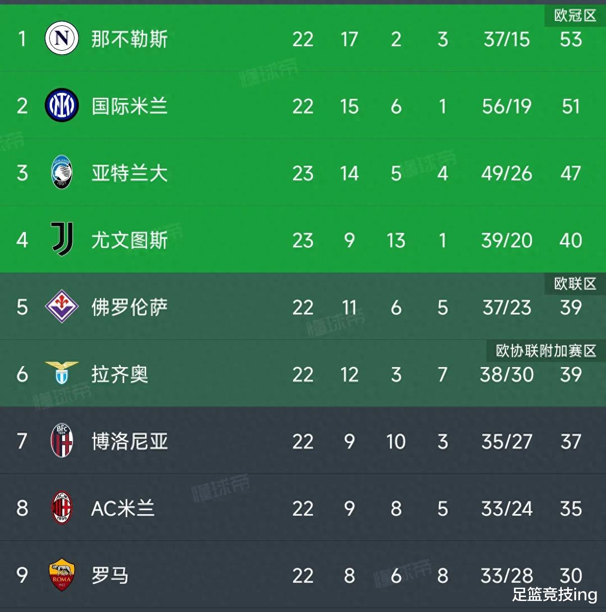Click the AS Roma wolf crest
Viewport: 606px width, 612px height.
coord(62,575)
